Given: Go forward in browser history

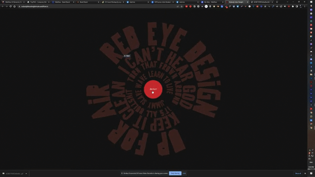Looking at the screenshot, I should (6, 6).
